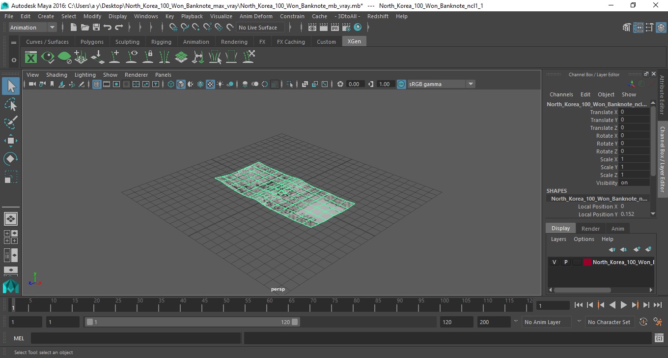The width and height of the screenshot is (668, 358).
Task: Open the Anim Deform menu
Action: 256,16
